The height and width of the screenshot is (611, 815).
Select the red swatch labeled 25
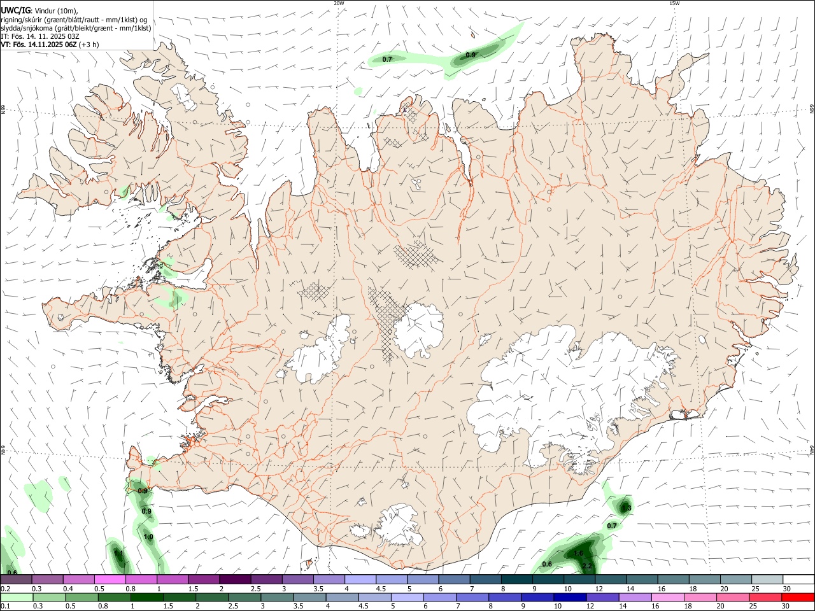tap(765, 597)
